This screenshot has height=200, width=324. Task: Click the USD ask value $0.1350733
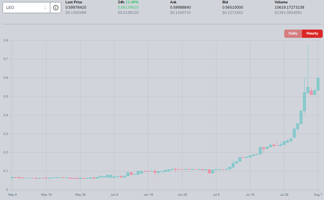click(181, 13)
